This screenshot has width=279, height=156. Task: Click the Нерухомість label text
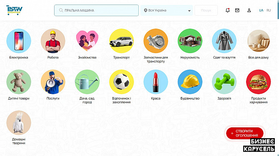click(190, 57)
